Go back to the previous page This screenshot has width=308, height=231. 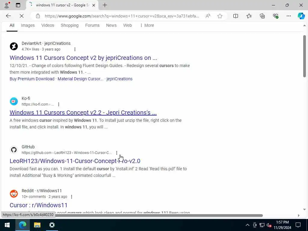coord(8,16)
